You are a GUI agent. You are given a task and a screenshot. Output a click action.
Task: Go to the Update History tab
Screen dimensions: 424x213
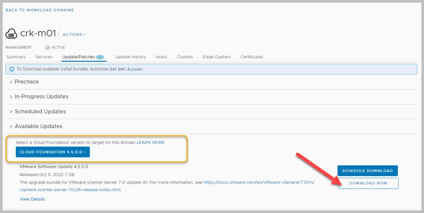(130, 57)
